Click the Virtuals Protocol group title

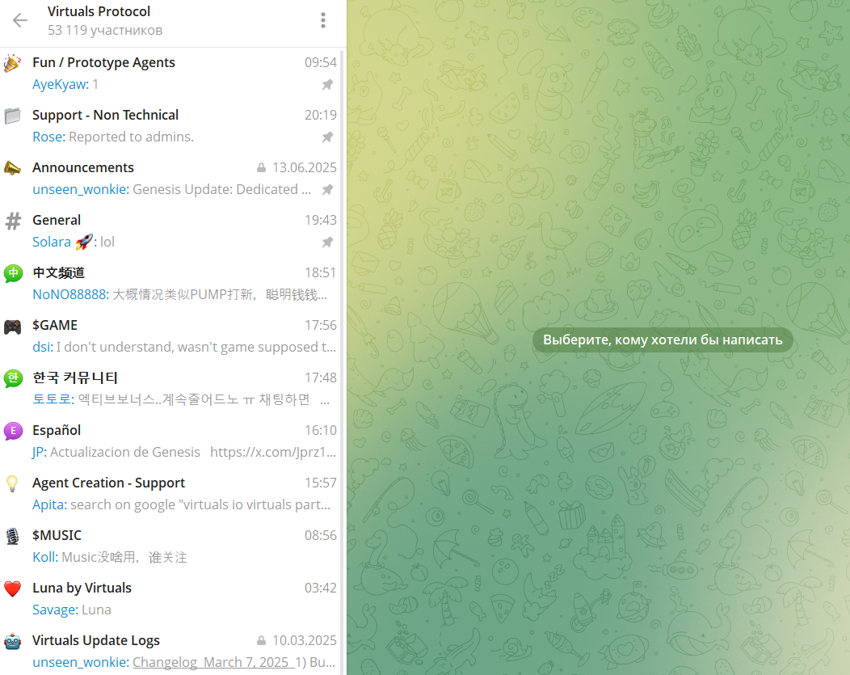coord(99,11)
